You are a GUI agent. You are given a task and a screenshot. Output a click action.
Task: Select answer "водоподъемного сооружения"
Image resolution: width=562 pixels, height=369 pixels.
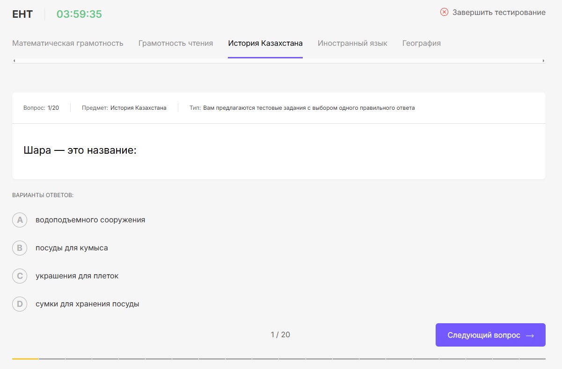(x=90, y=220)
